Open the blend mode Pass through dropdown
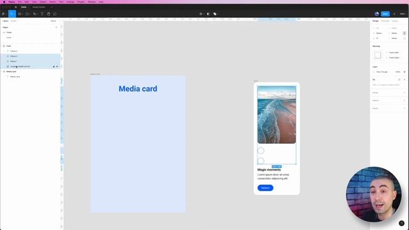Image resolution: width=409 pixels, height=230 pixels. click(x=383, y=72)
